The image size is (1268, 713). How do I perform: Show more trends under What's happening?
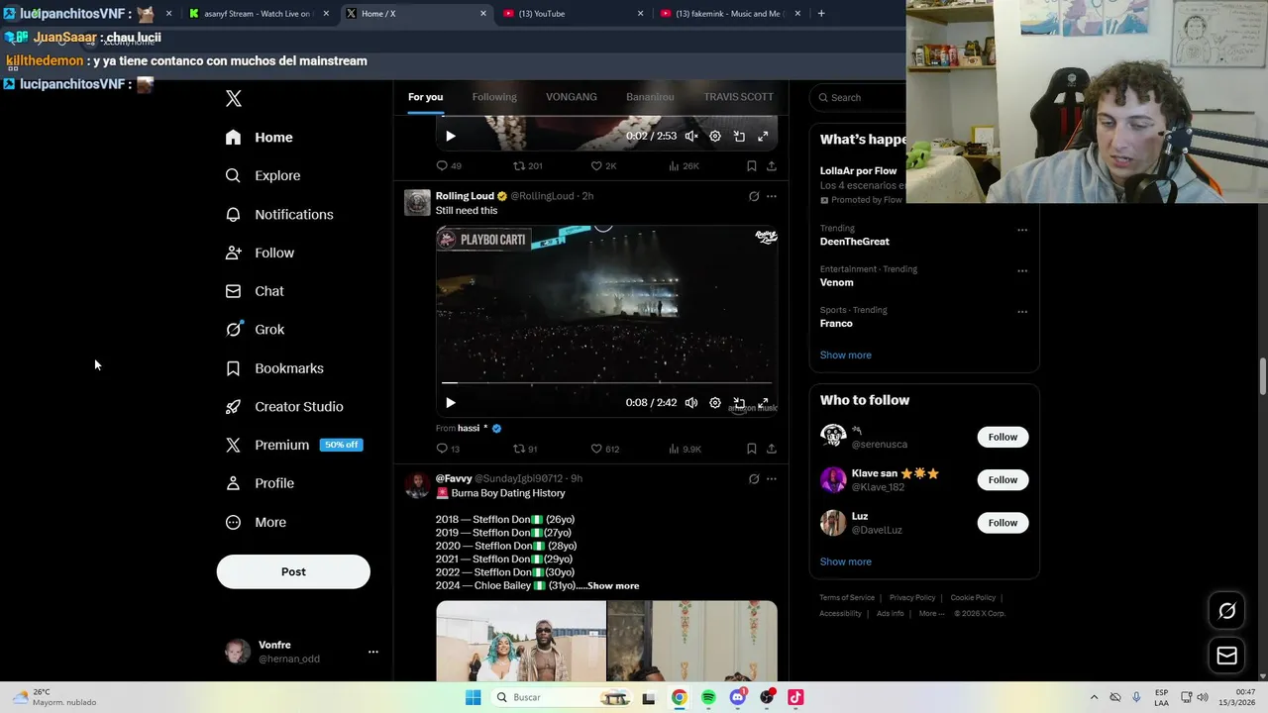(846, 355)
